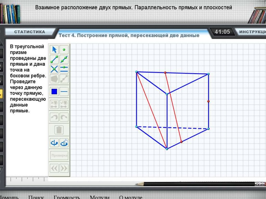Click the trash can delete icon
This screenshot has height=199, width=266.
(59, 129)
